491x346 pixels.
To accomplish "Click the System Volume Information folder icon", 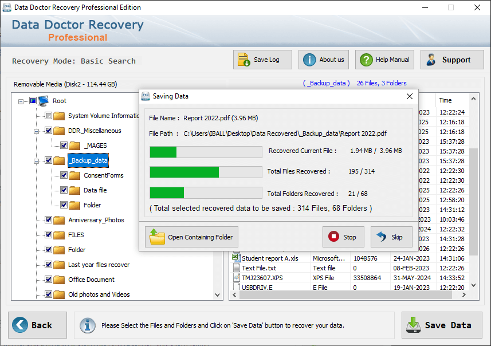I will tap(59, 116).
